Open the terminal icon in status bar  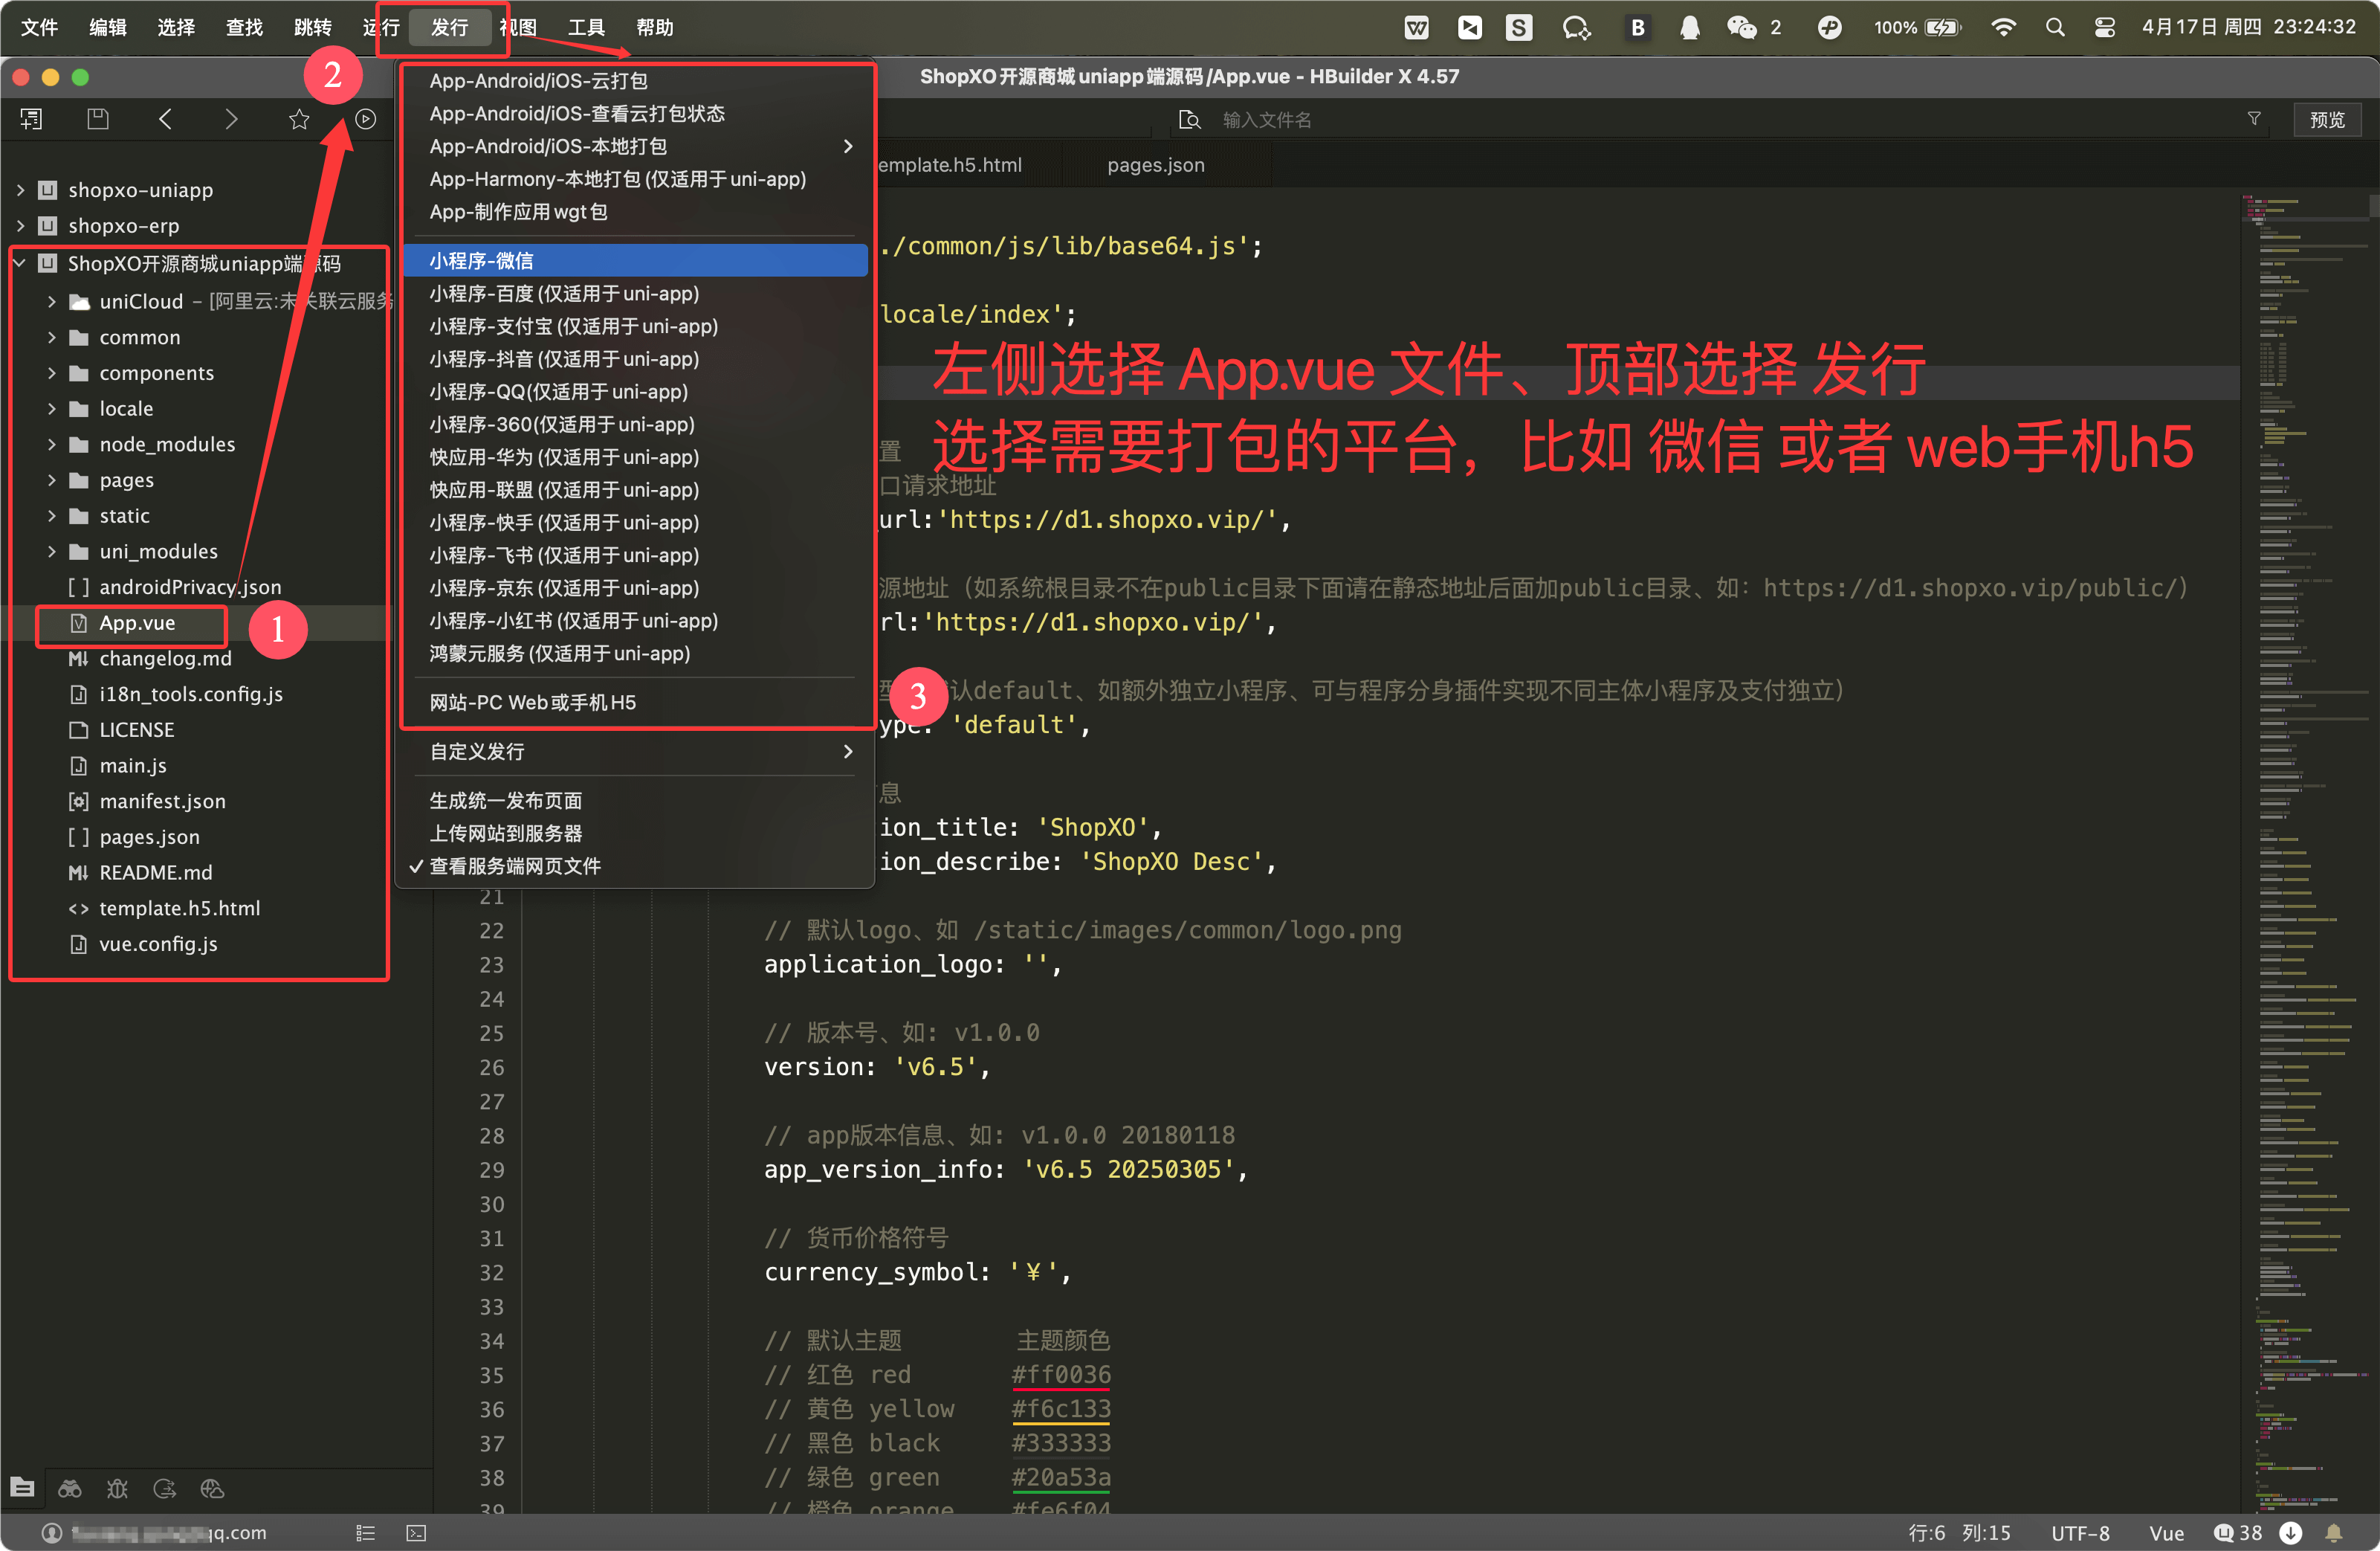416,1532
